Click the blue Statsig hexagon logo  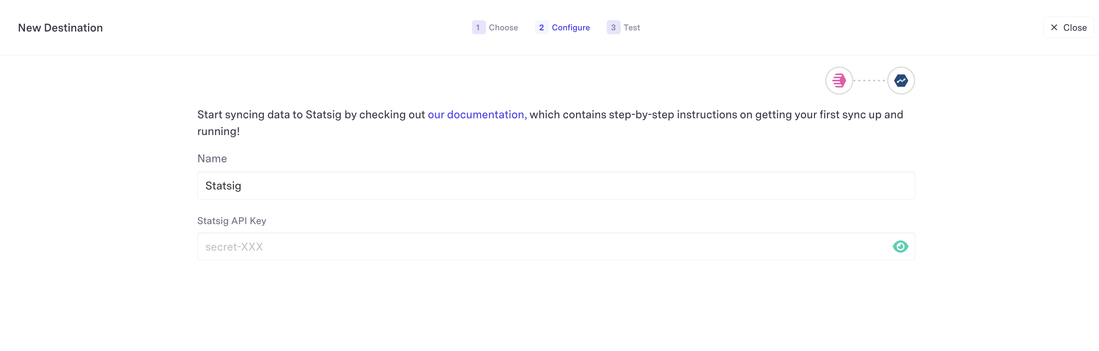(x=901, y=81)
